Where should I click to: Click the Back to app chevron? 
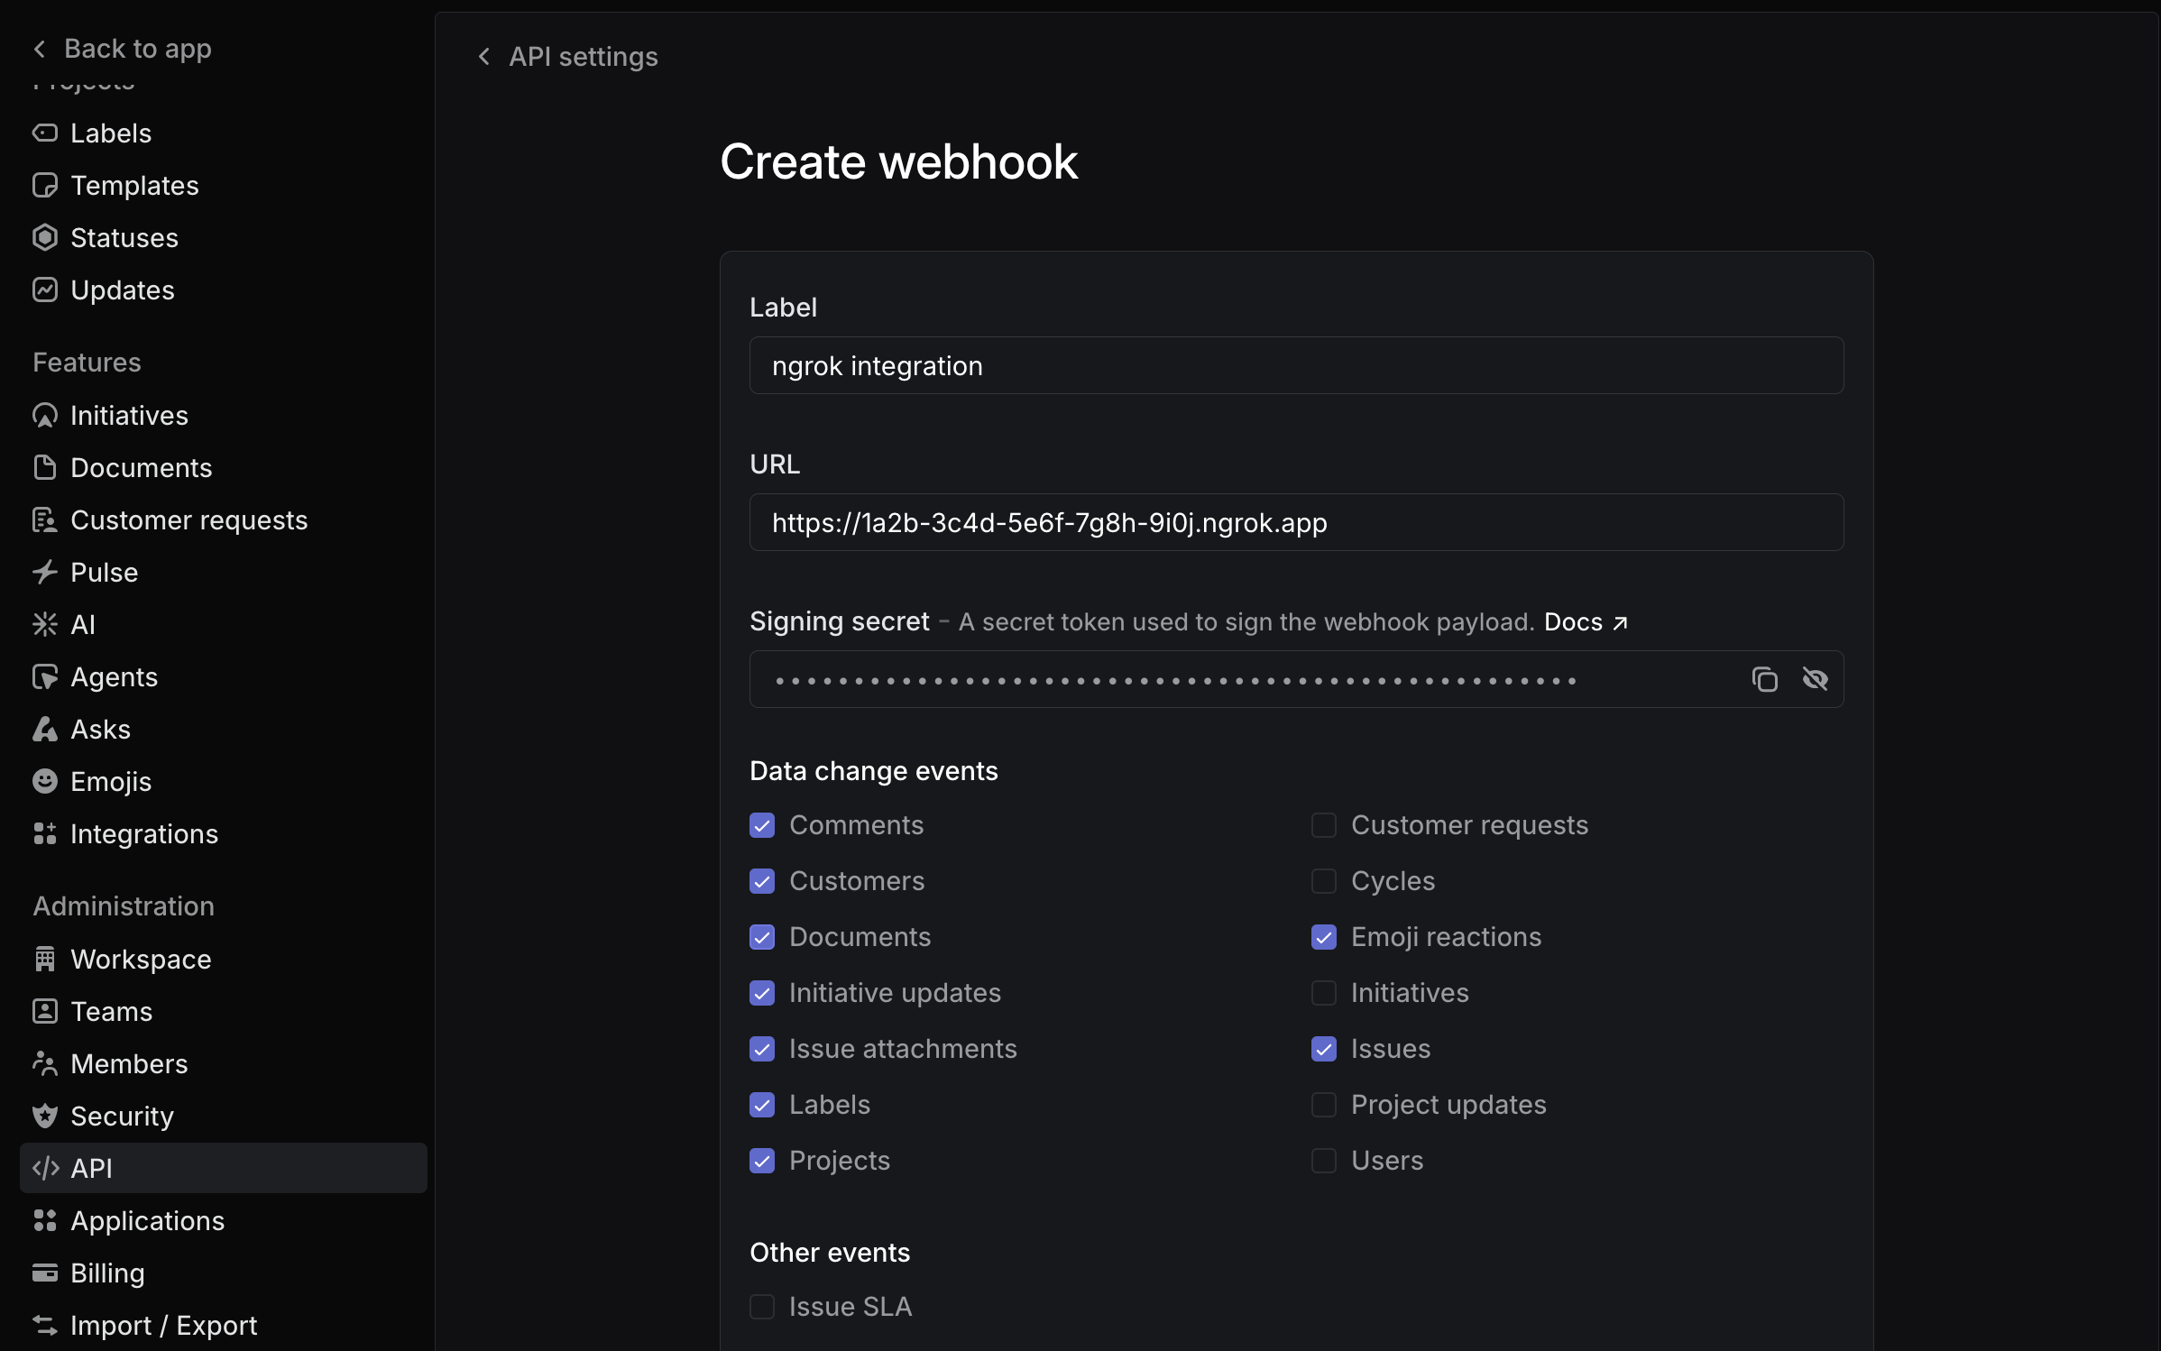click(x=40, y=49)
